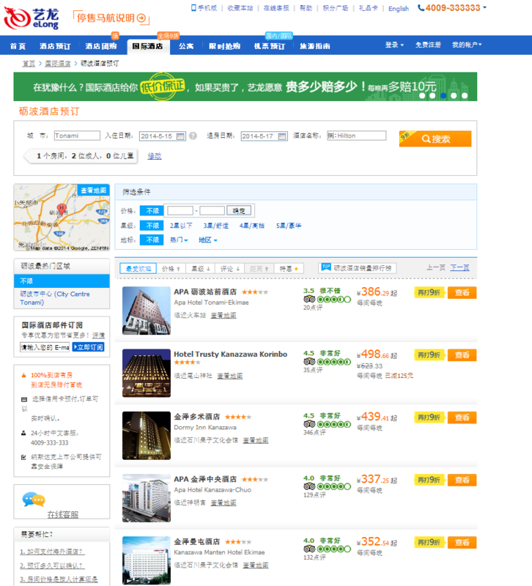Viewport: 532px width, 586px height.
Task: Click the maximum price input box
Action: [x=212, y=211]
